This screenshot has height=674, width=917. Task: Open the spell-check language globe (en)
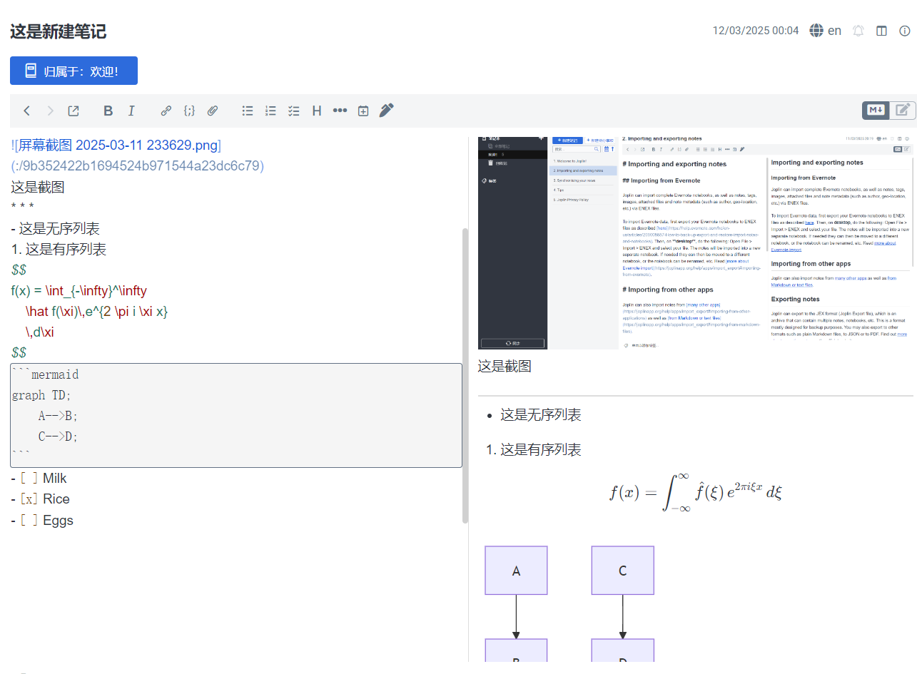coord(826,31)
